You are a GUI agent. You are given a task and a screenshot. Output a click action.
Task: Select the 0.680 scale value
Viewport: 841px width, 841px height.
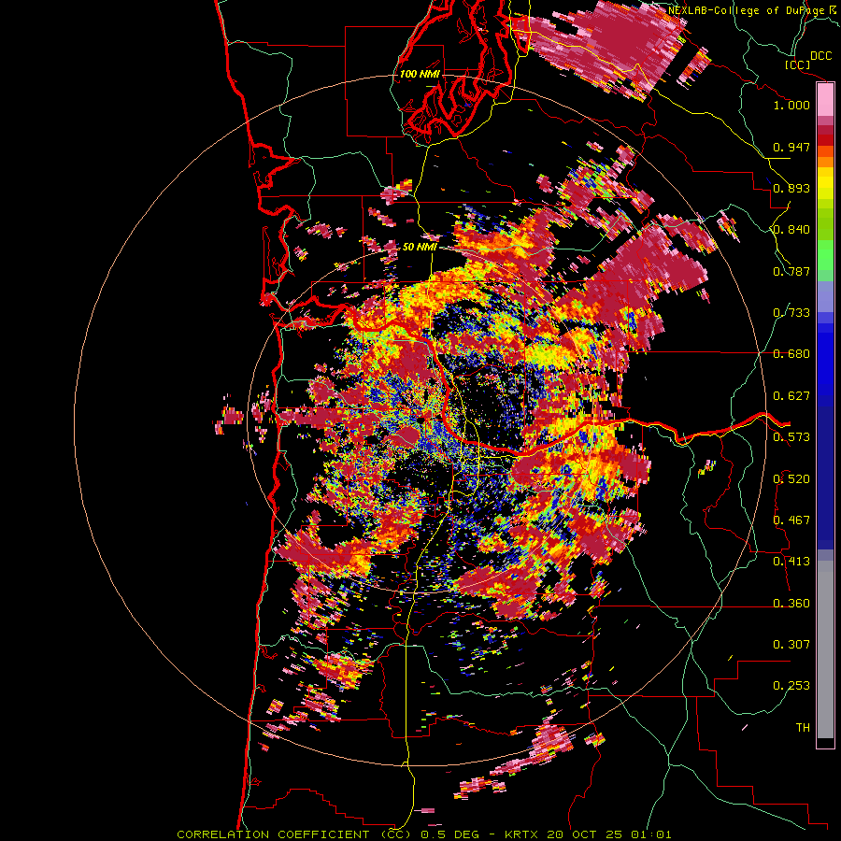coord(791,354)
